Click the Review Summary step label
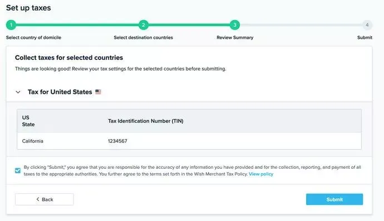Screen dimensions: 384x221 235,37
